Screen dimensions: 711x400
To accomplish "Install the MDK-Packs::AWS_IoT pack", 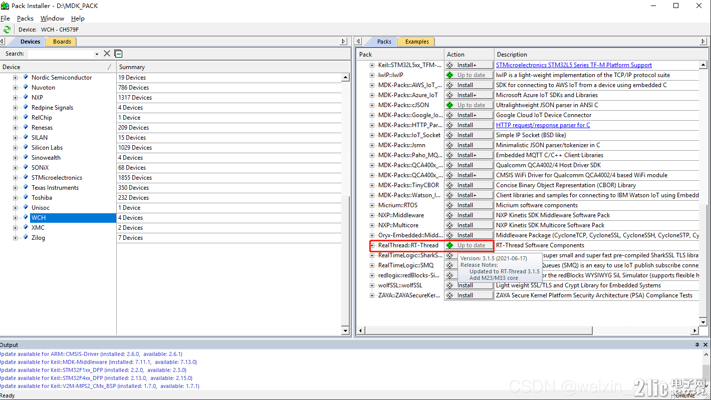I will (469, 85).
